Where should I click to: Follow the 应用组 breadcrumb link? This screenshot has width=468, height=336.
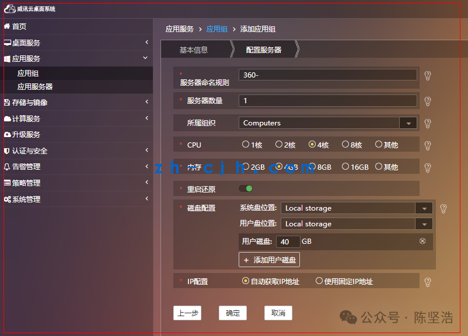pyautogui.click(x=217, y=29)
